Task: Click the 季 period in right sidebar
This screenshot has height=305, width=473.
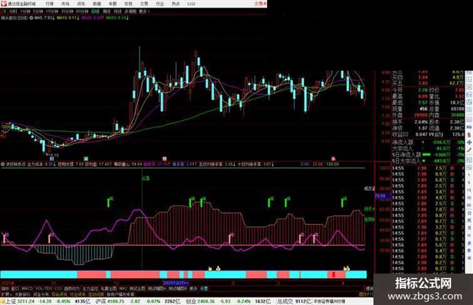Action: (469, 250)
